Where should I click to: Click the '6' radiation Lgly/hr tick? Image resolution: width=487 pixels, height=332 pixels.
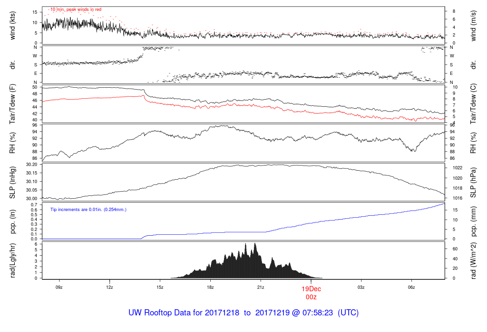36,244
